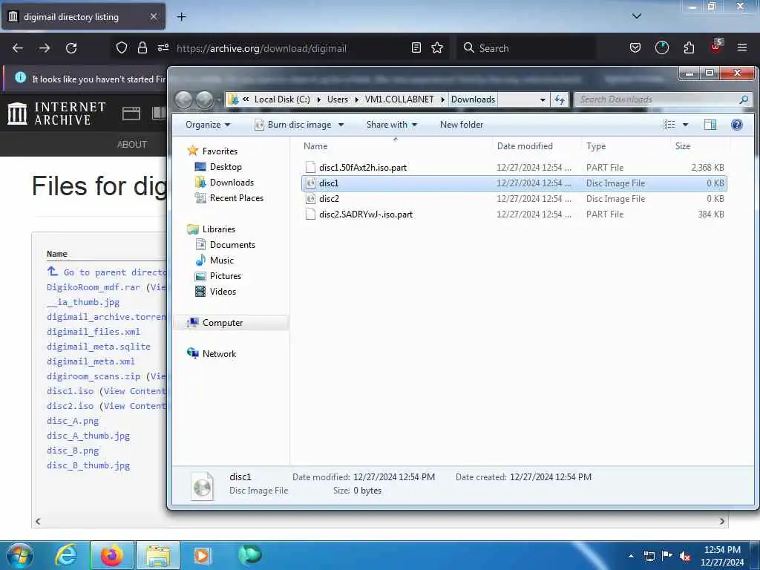The width and height of the screenshot is (760, 570).
Task: Expand the address bar history dropdown
Action: 543,100
